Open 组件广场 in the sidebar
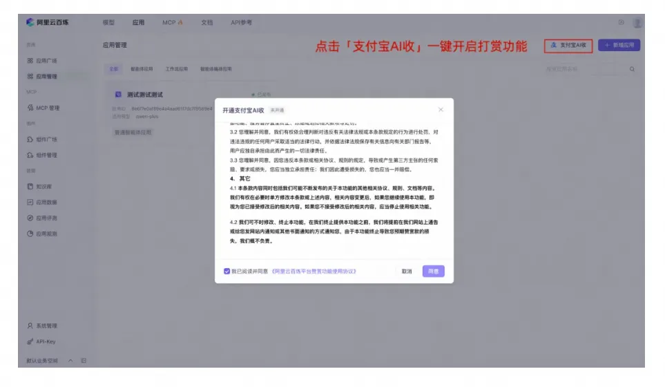The image size is (665, 387). (x=42, y=139)
